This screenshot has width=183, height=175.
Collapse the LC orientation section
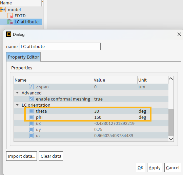[17, 105]
